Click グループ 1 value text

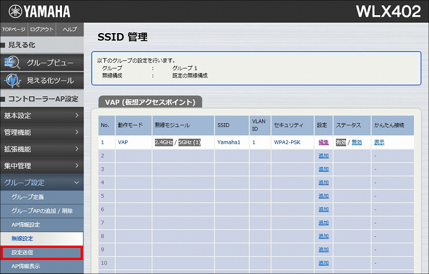point(185,68)
